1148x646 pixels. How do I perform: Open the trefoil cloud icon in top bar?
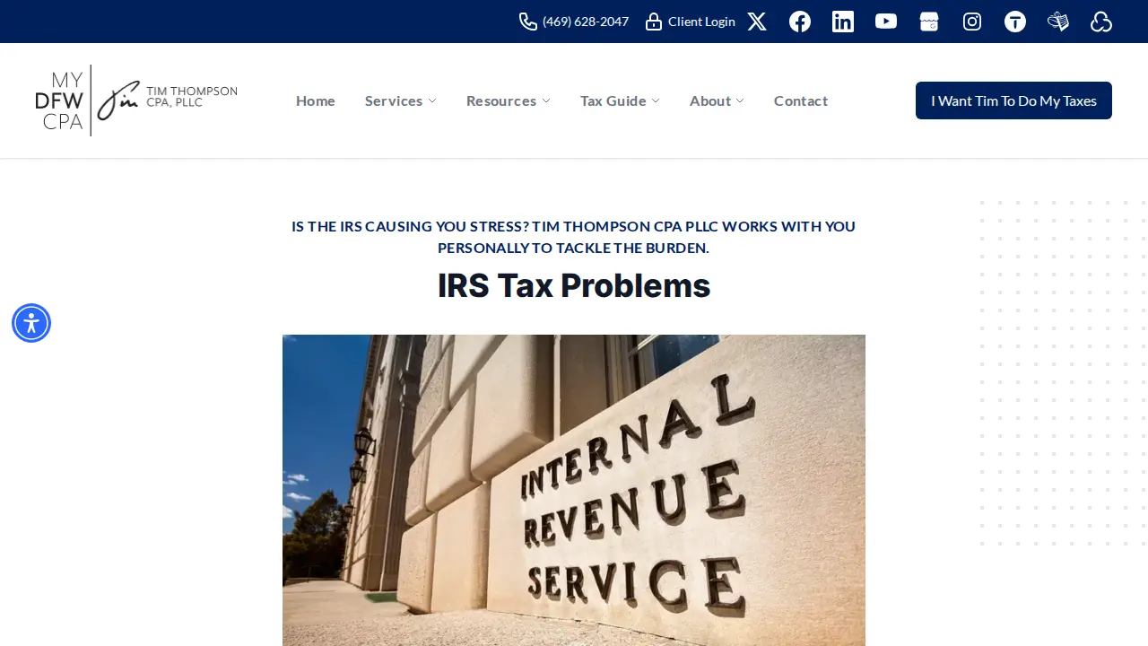click(1101, 22)
